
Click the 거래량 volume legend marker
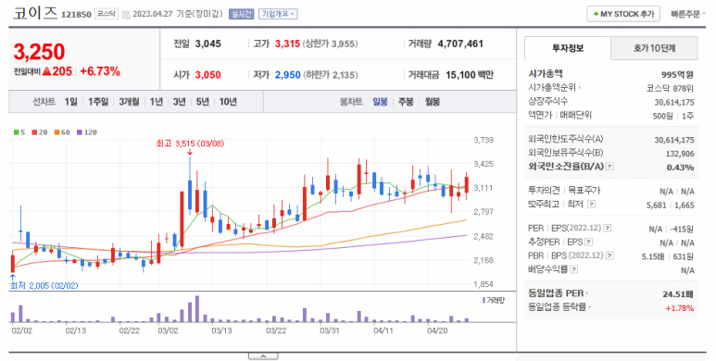[493, 300]
